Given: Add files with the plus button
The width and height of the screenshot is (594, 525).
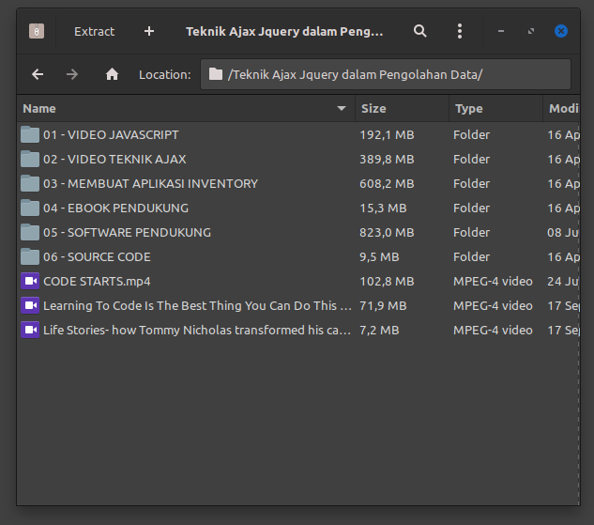Looking at the screenshot, I should coord(149,31).
